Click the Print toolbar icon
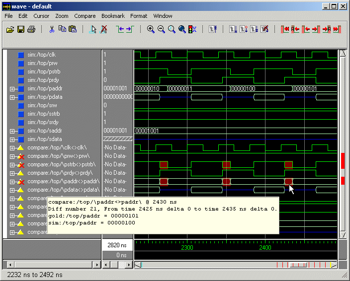Screen dimensions: 350x281 point(31,29)
